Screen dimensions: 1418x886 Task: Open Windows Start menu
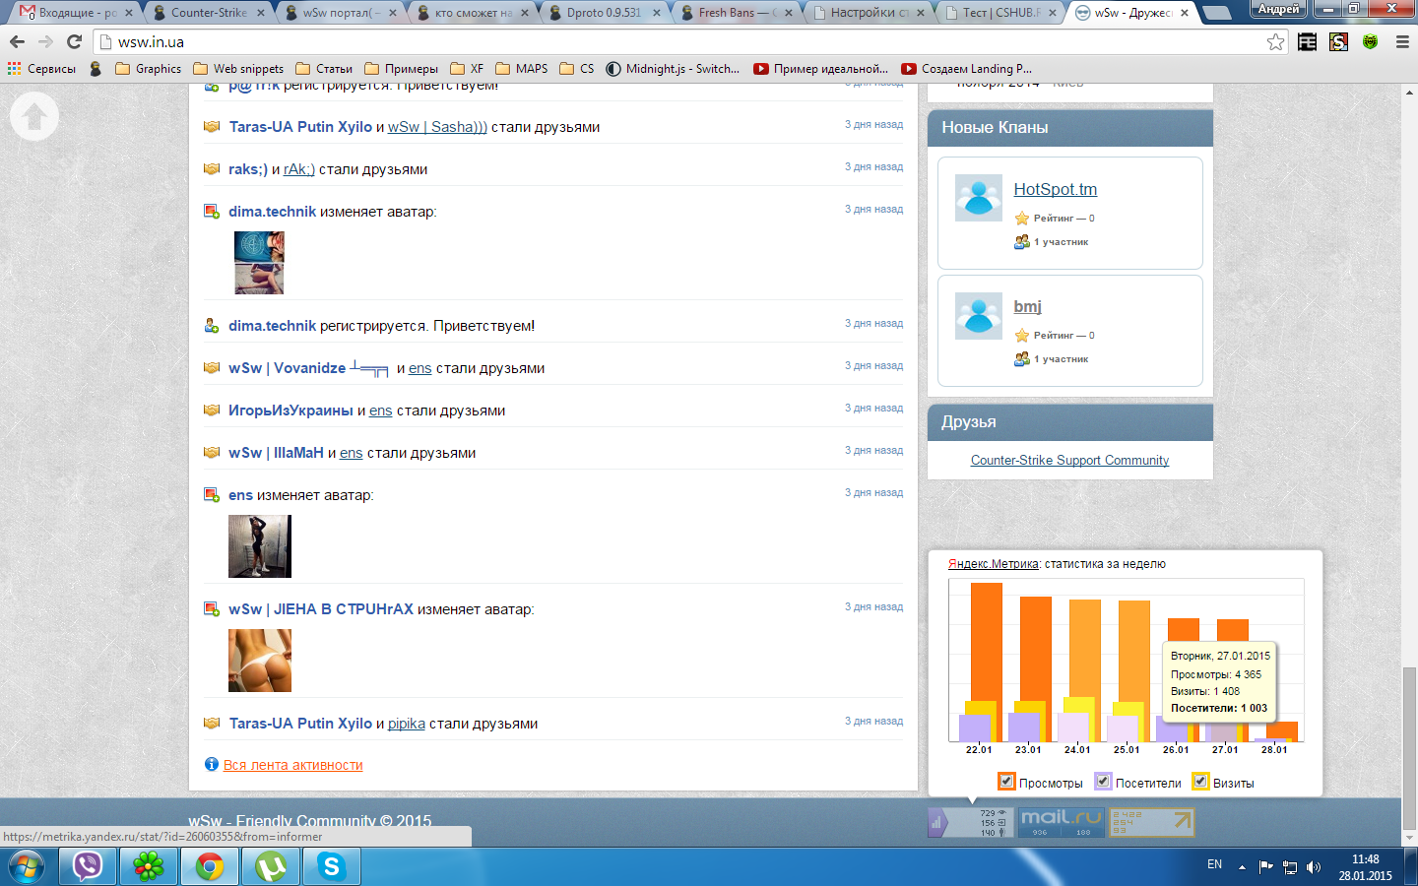pyautogui.click(x=27, y=867)
